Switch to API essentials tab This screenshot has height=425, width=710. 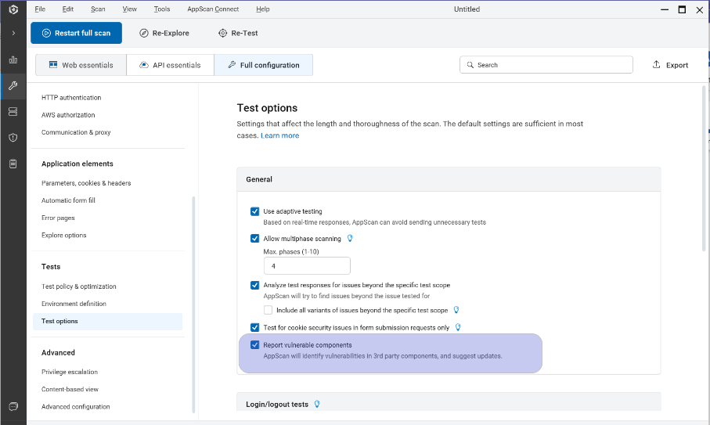click(x=170, y=65)
